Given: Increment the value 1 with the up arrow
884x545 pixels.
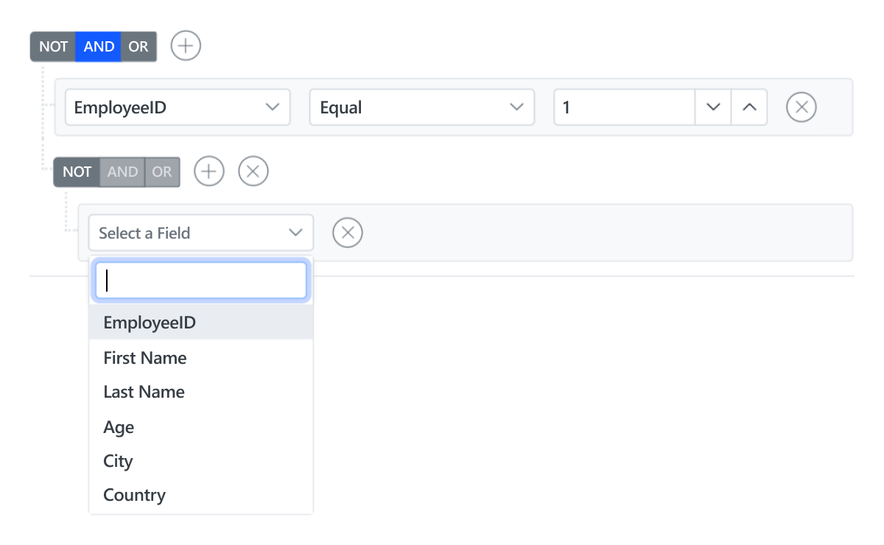Looking at the screenshot, I should 748,107.
